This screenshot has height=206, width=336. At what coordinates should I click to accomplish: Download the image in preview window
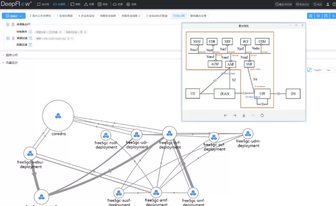[243, 115]
